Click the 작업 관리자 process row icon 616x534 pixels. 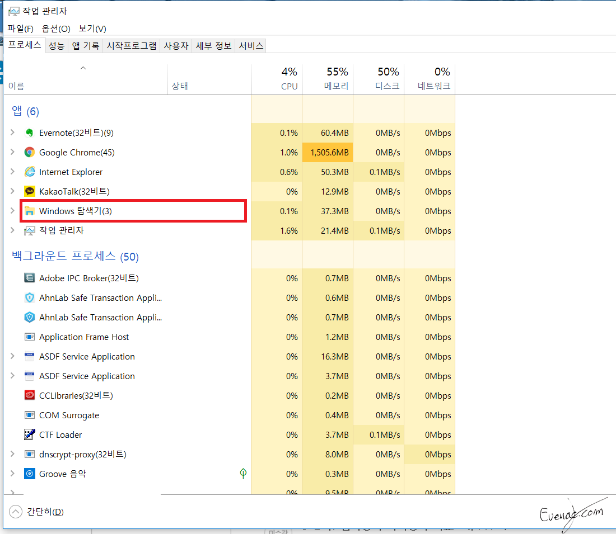click(30, 231)
